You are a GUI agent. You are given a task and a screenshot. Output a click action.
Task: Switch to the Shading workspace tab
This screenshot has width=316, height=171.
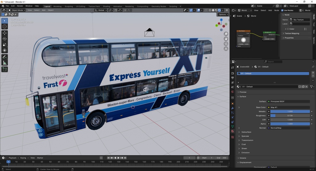tap(106, 6)
